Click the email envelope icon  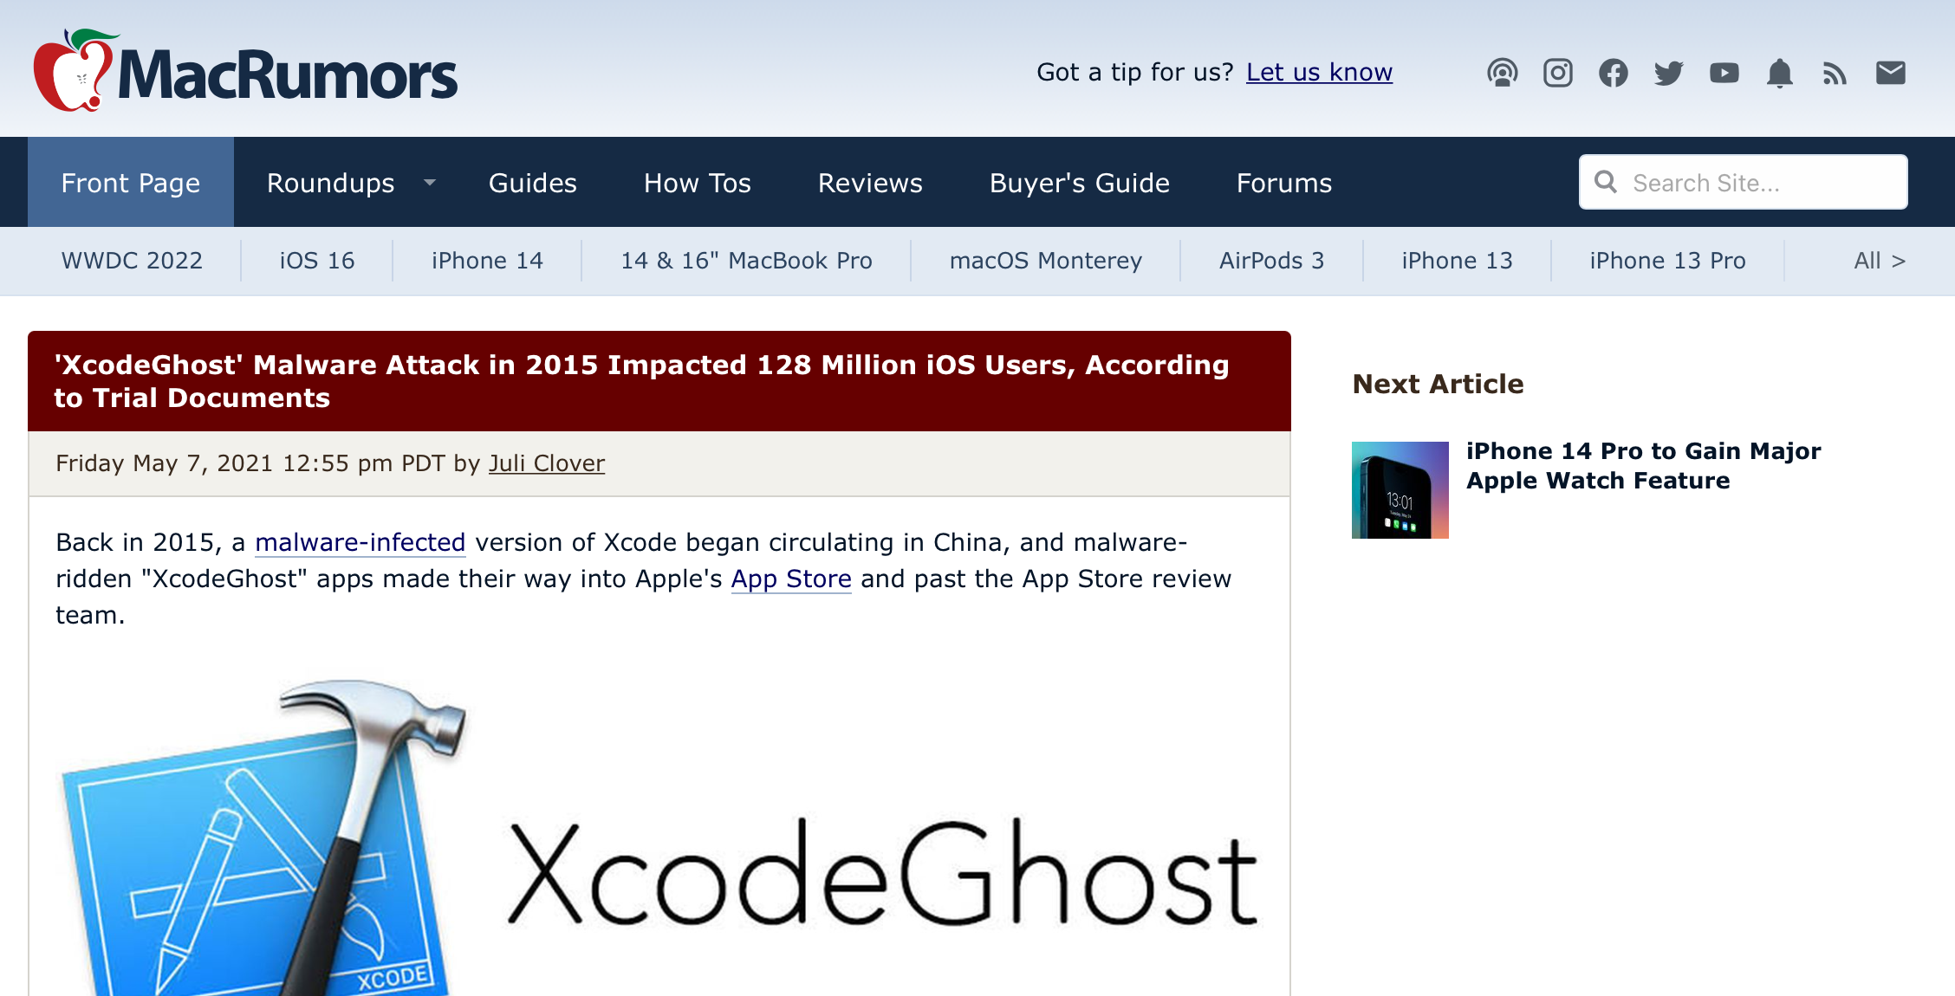click(x=1890, y=73)
